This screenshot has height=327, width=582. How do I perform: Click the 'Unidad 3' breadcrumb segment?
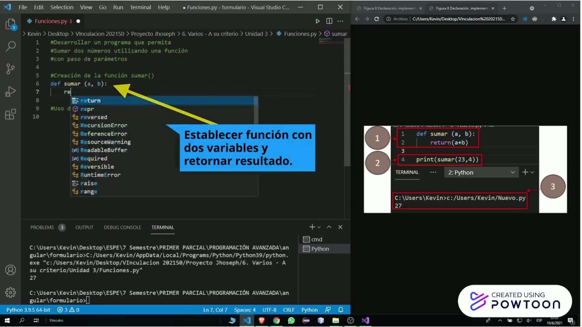tap(256, 34)
